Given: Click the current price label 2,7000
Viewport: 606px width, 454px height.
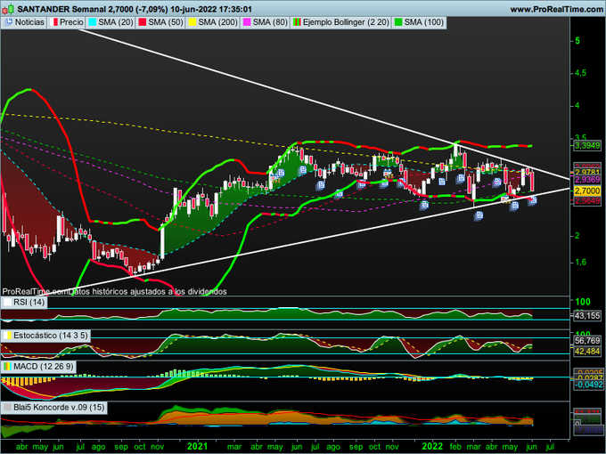Looking at the screenshot, I should [587, 191].
